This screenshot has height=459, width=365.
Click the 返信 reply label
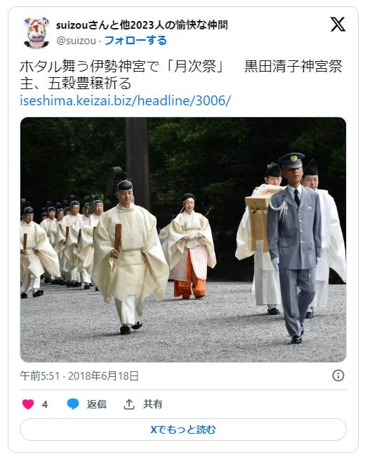pyautogui.click(x=97, y=404)
